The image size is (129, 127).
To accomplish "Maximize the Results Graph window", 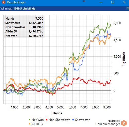I will [113, 2].
